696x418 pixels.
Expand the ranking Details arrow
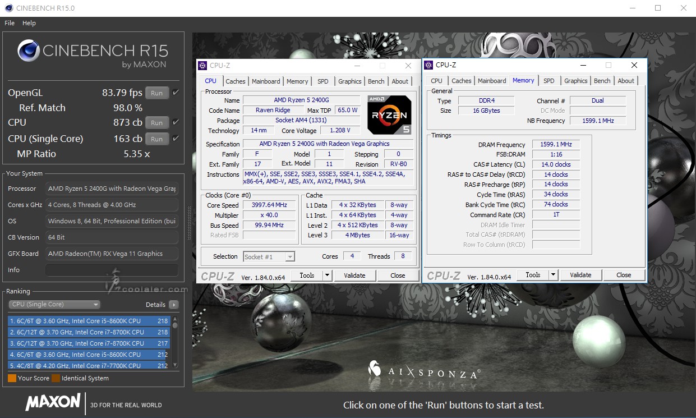(174, 305)
